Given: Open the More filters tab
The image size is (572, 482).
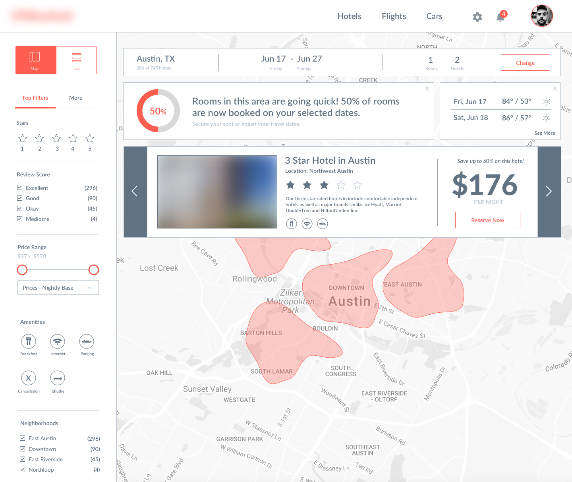Looking at the screenshot, I should coord(75,98).
